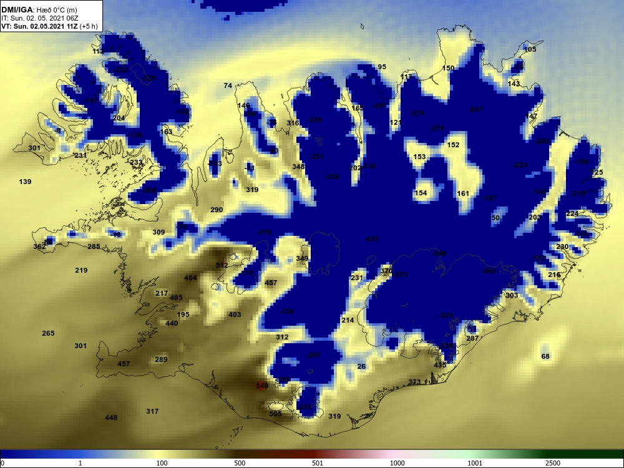624x468 pixels.
Task: Click the 512 height value
Action: click(222, 265)
